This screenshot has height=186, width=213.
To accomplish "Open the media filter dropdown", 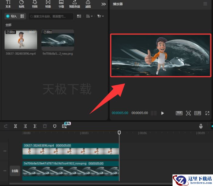I will (100, 16).
